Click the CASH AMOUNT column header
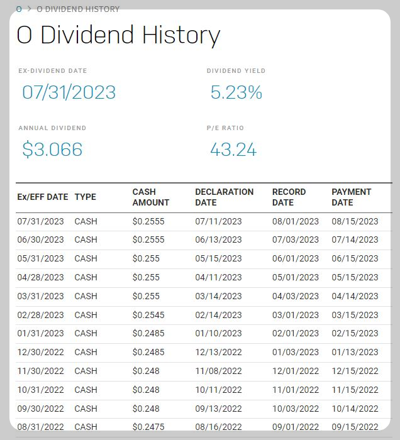 pos(151,197)
